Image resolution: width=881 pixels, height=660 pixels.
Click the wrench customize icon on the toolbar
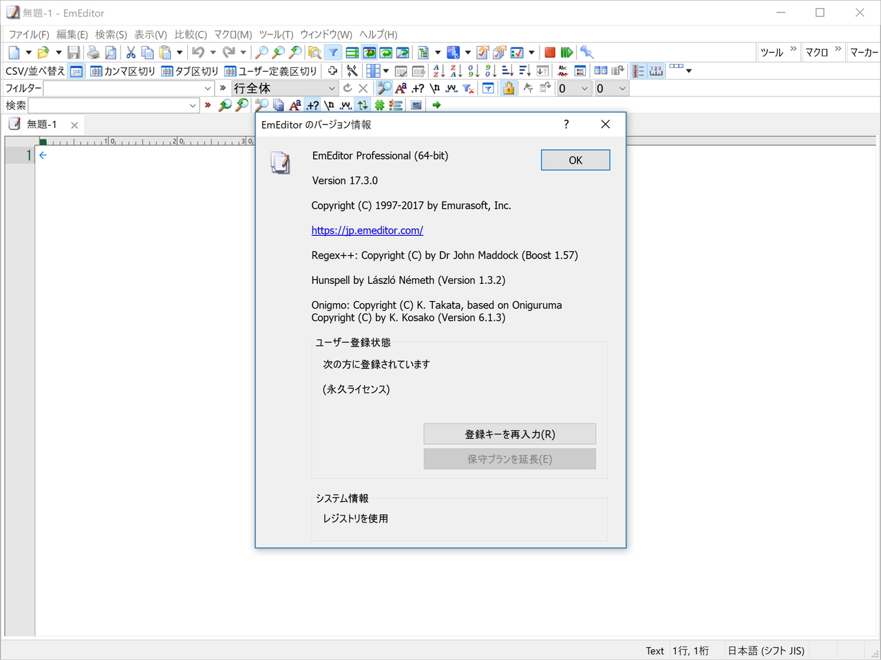587,52
